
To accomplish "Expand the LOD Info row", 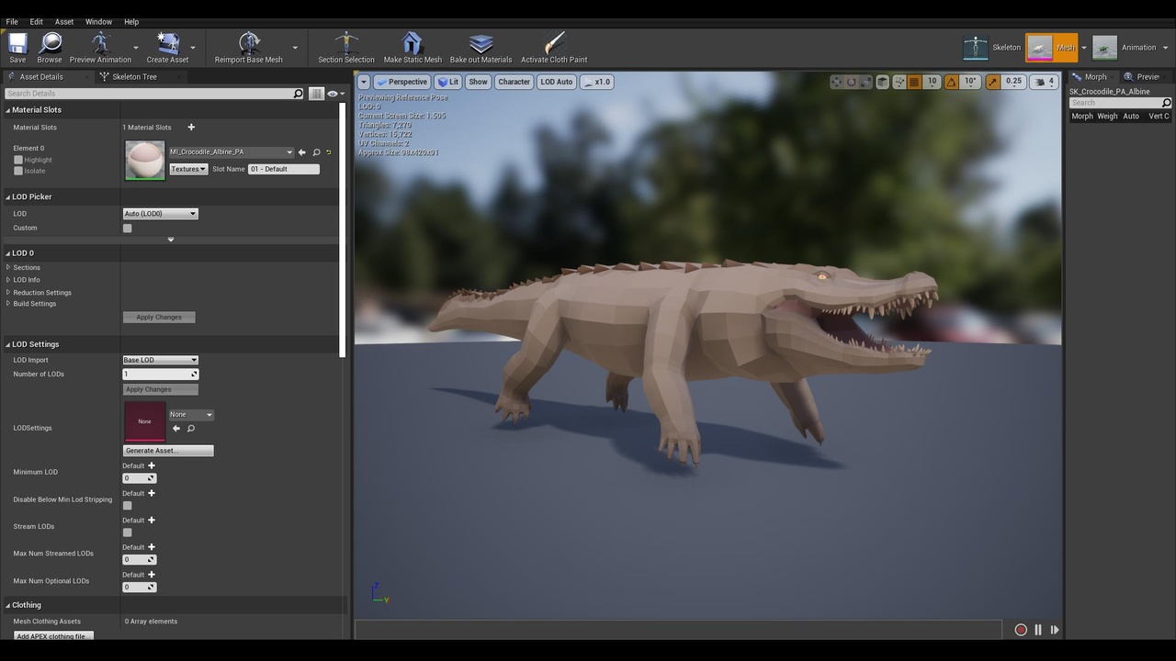I will [8, 280].
